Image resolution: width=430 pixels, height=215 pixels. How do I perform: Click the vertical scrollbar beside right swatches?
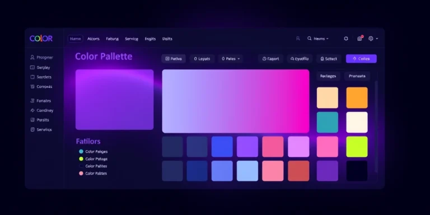pos(376,126)
